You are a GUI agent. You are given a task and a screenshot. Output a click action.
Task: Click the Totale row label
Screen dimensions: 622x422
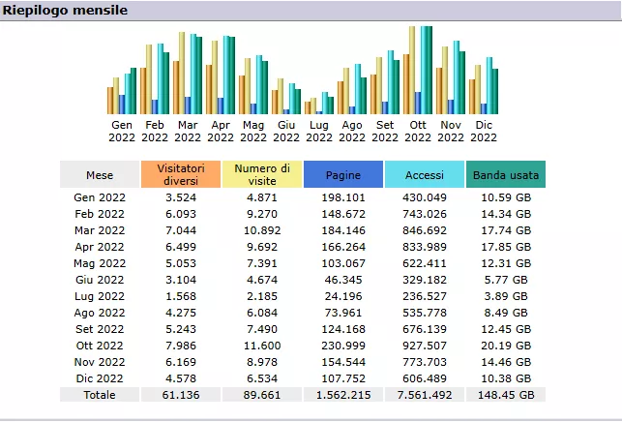pos(100,395)
